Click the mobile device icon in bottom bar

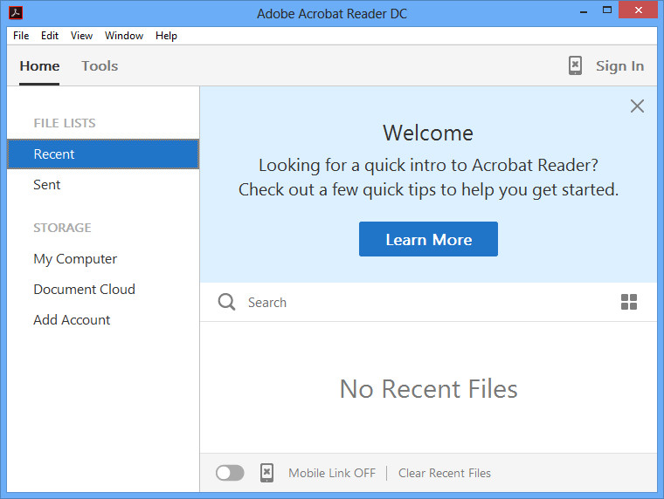[x=266, y=473]
